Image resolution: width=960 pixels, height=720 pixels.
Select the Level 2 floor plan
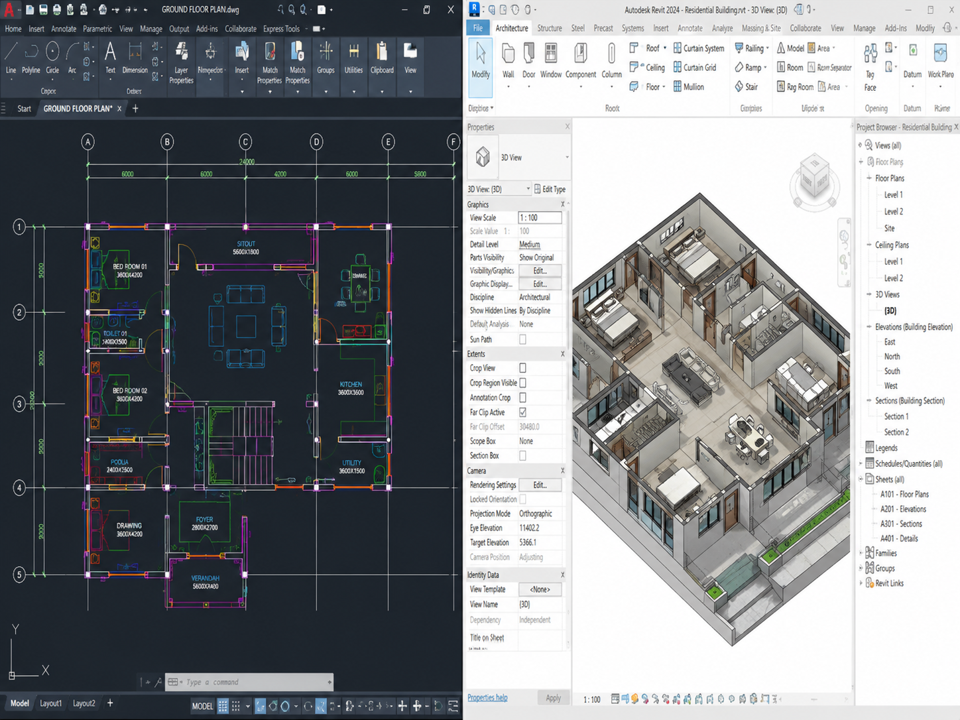coord(893,211)
